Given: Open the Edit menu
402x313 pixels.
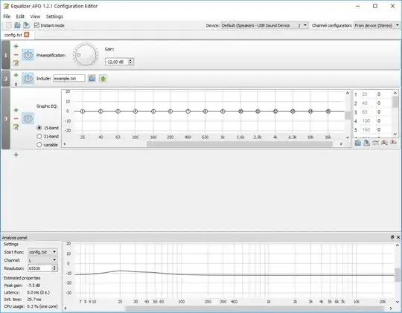Looking at the screenshot, I should point(20,16).
